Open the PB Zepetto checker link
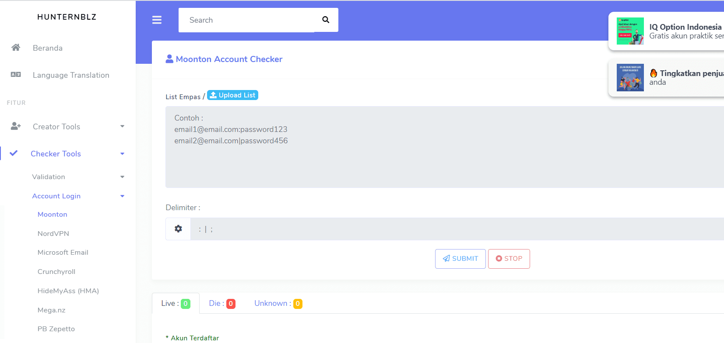 (56, 329)
